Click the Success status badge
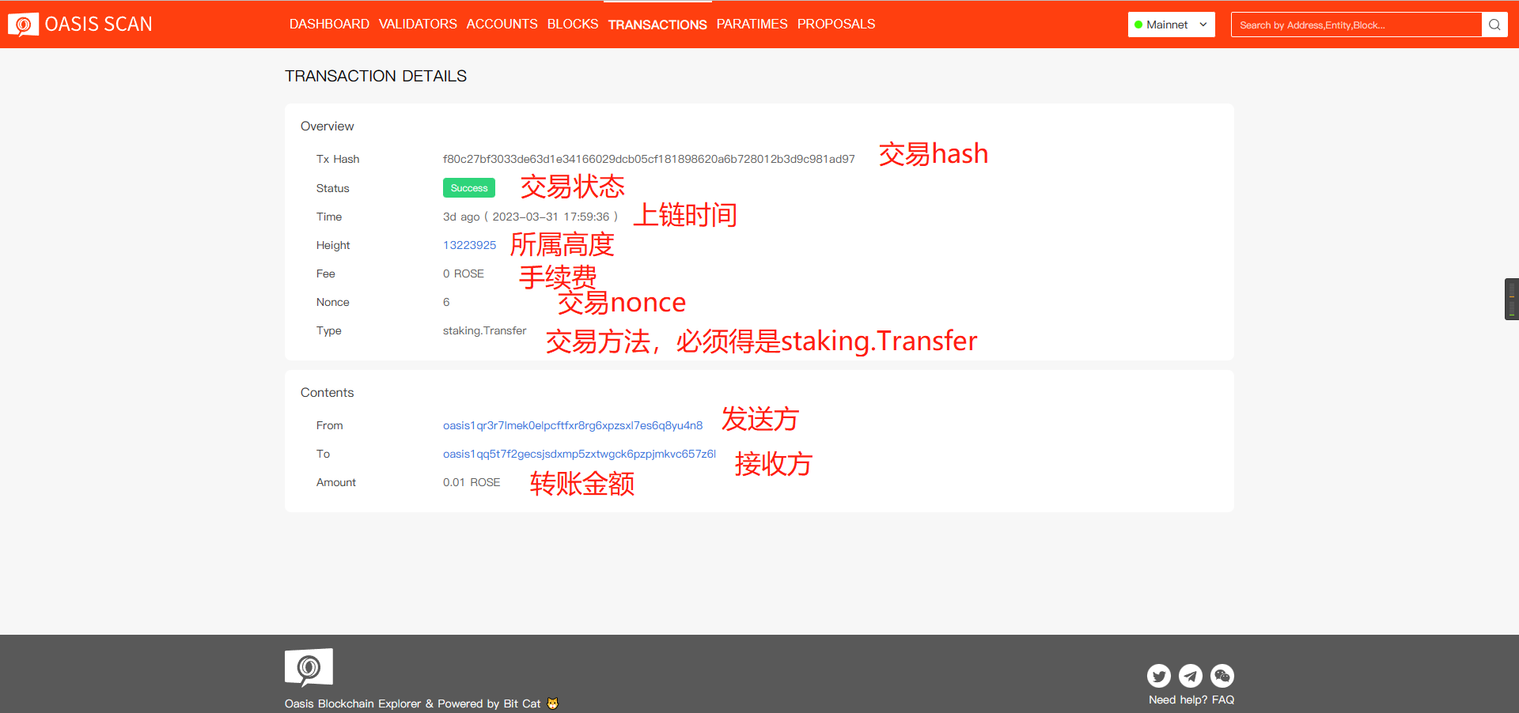Viewport: 1519px width, 713px height. tap(468, 187)
